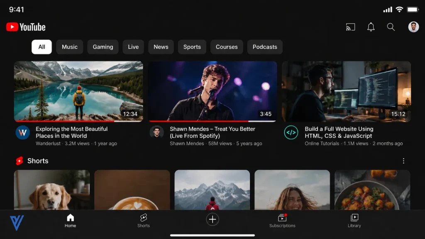
Task: Click the Shorts section heading
Action: click(x=38, y=161)
